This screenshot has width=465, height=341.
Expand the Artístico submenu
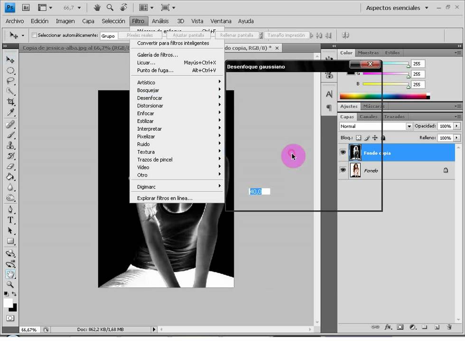[x=177, y=82]
